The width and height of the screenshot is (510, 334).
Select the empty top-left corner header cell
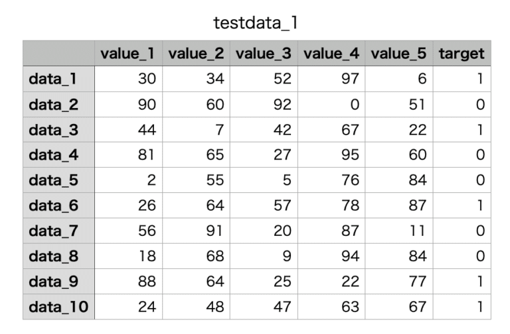[58, 54]
